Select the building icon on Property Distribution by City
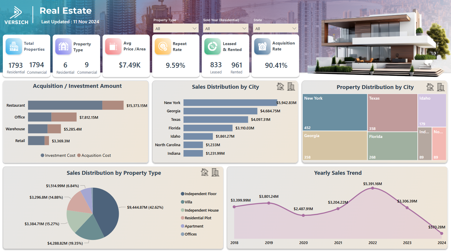Image resolution: width=451 pixels, height=252 pixels. [x=441, y=87]
